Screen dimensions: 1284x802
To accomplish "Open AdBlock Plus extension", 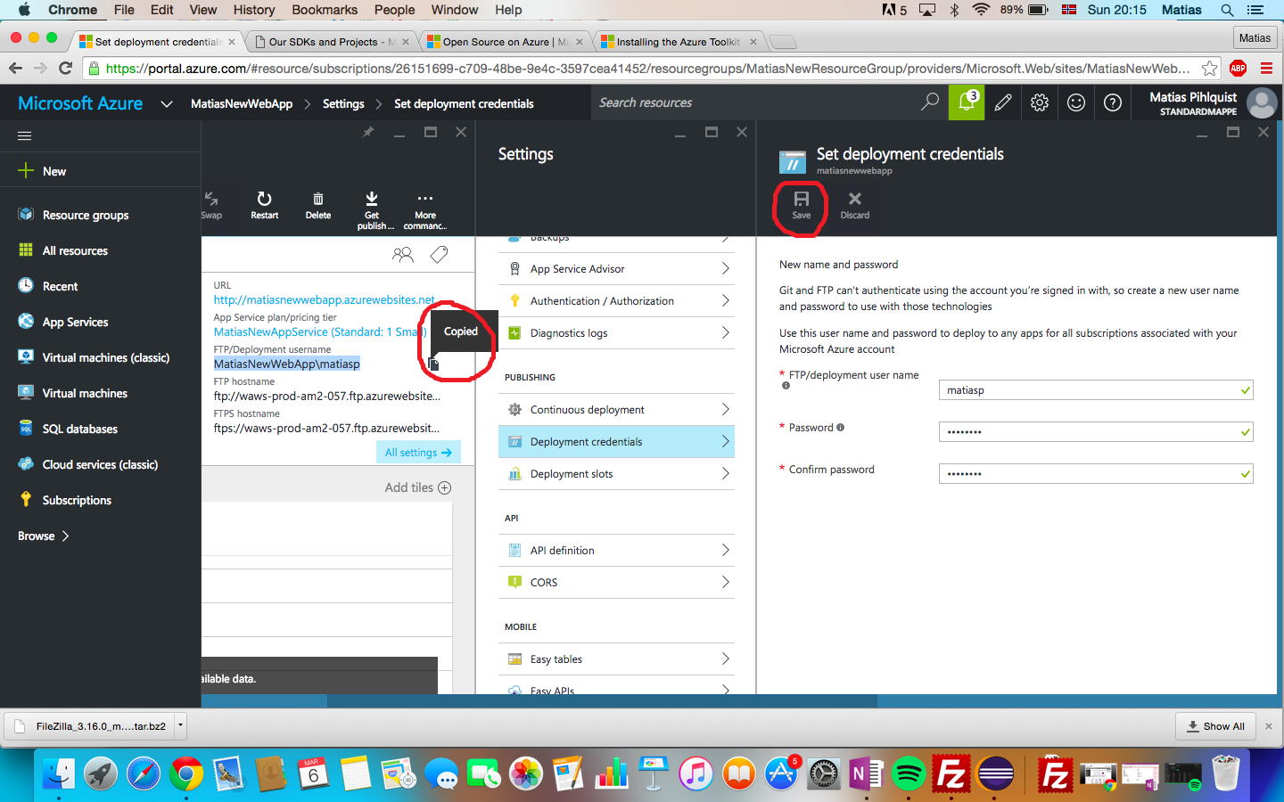I will (x=1238, y=69).
